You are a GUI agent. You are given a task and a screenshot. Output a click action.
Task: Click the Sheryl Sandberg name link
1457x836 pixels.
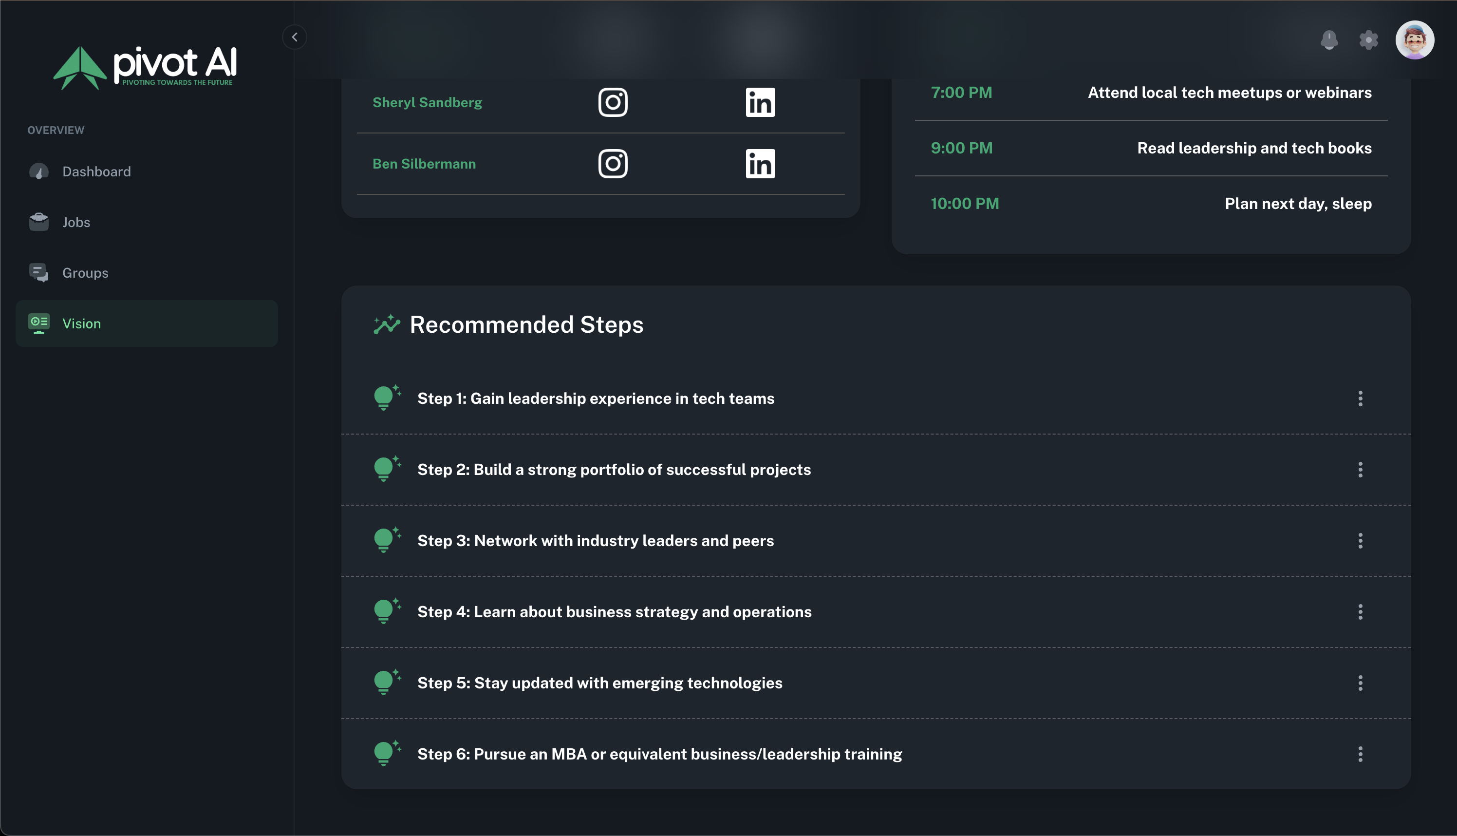click(x=427, y=102)
